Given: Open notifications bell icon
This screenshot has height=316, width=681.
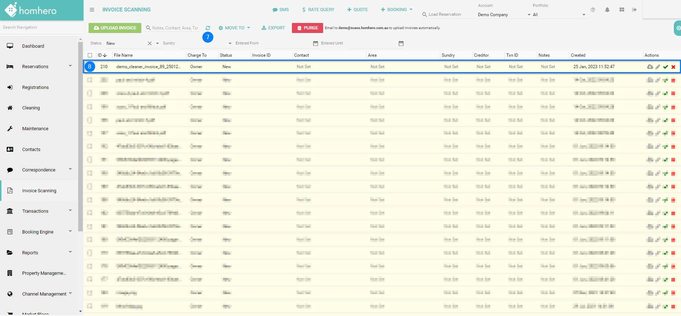Looking at the screenshot, I should coord(607,10).
